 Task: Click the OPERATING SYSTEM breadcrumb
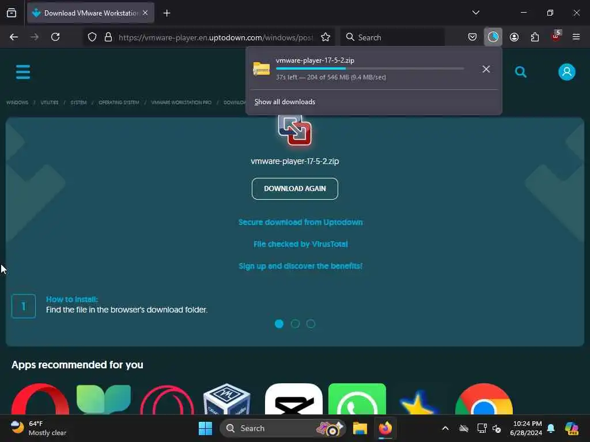point(119,102)
